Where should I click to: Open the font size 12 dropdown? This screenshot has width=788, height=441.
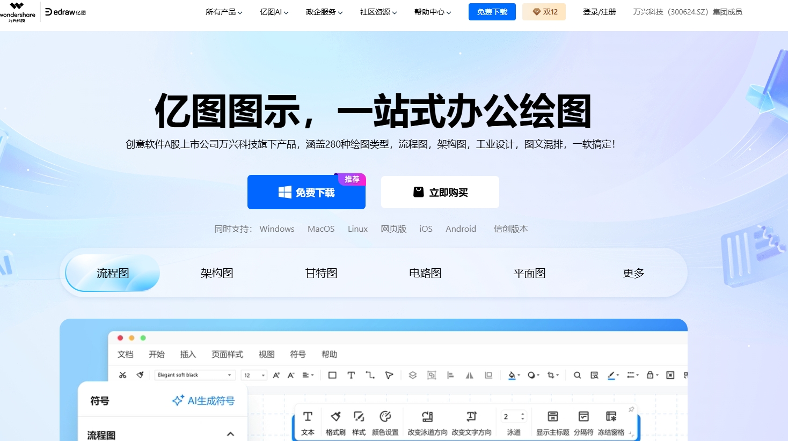pos(254,375)
